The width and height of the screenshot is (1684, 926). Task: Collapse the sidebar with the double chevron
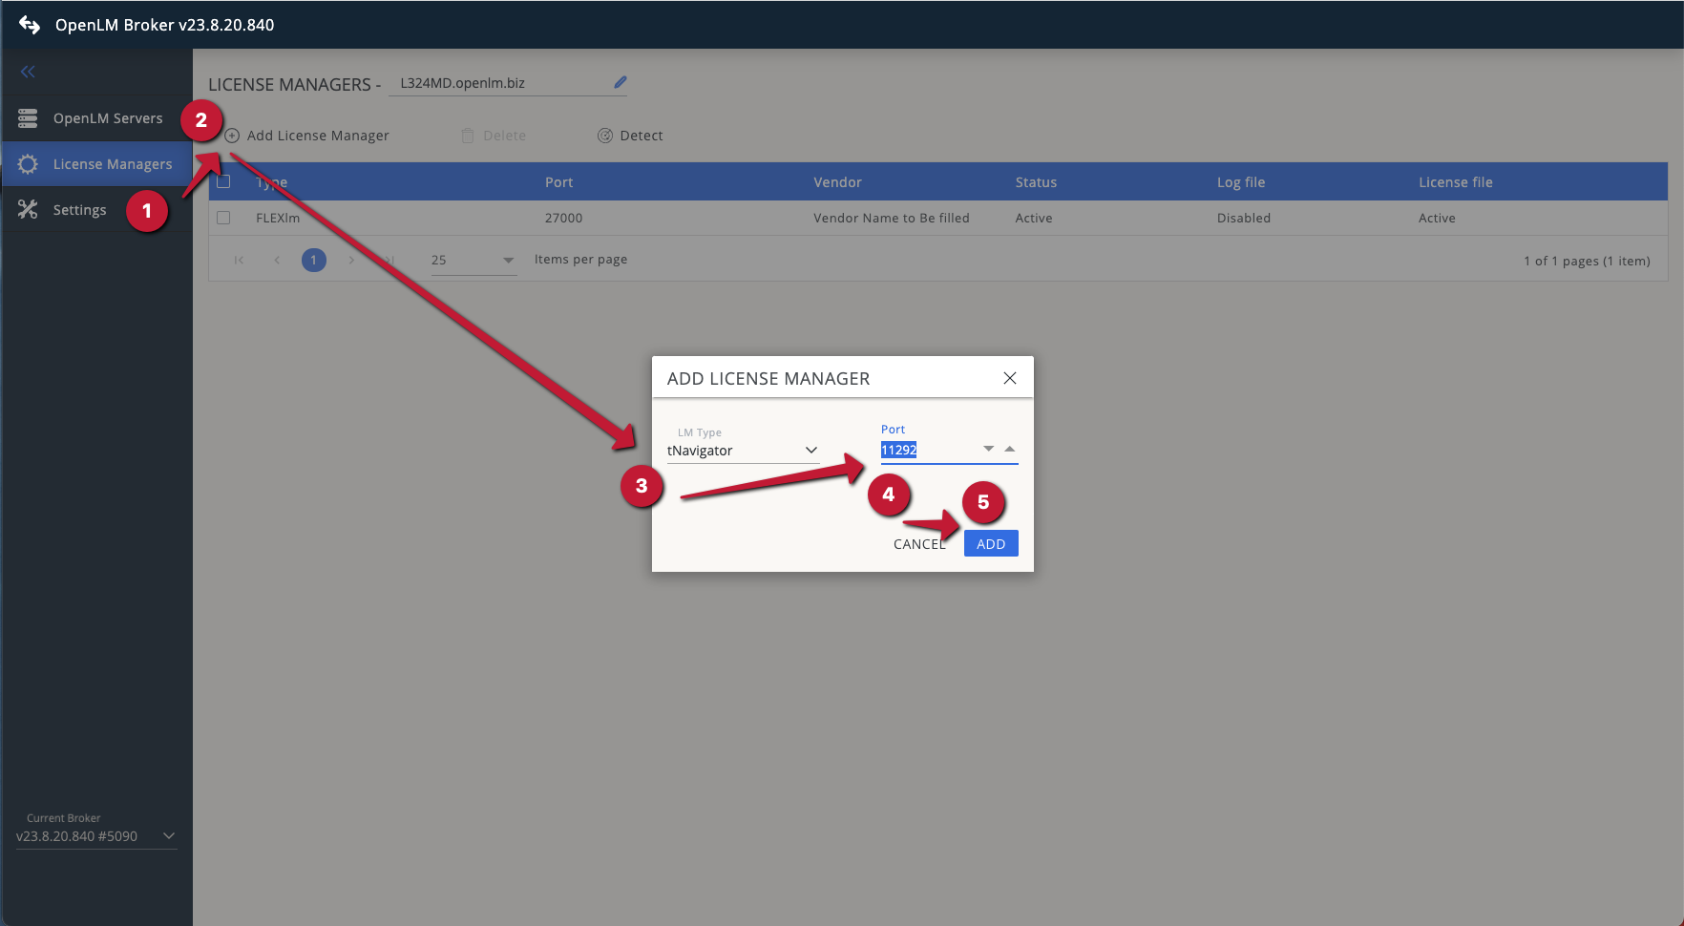coord(27,71)
